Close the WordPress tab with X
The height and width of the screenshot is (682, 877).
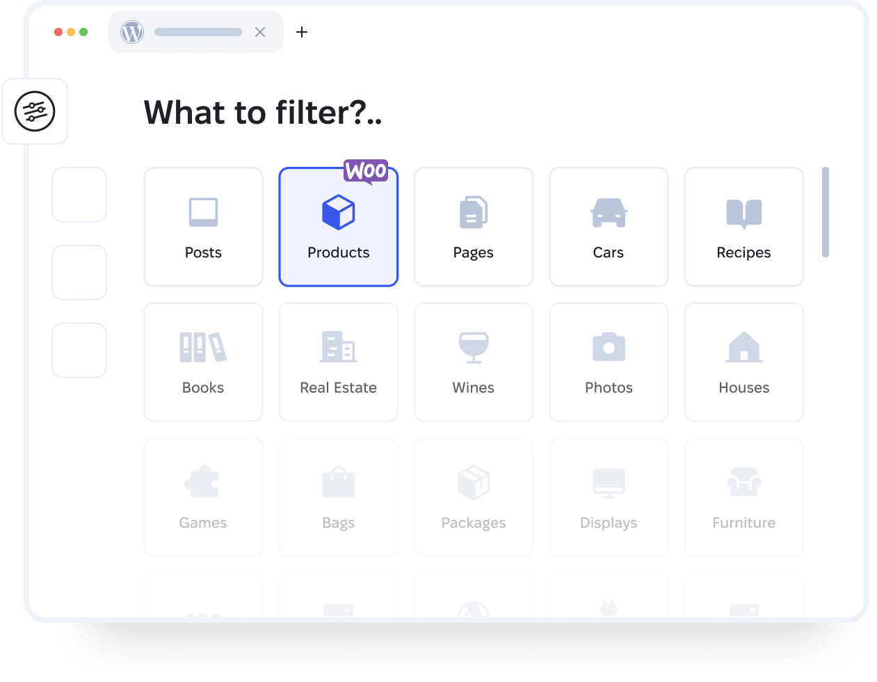point(260,32)
